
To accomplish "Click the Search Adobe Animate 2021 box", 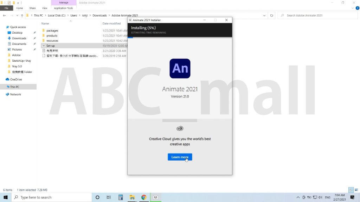I will pos(318,15).
